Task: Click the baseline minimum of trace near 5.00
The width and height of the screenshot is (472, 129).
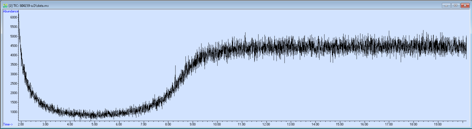Action: (x=94, y=117)
